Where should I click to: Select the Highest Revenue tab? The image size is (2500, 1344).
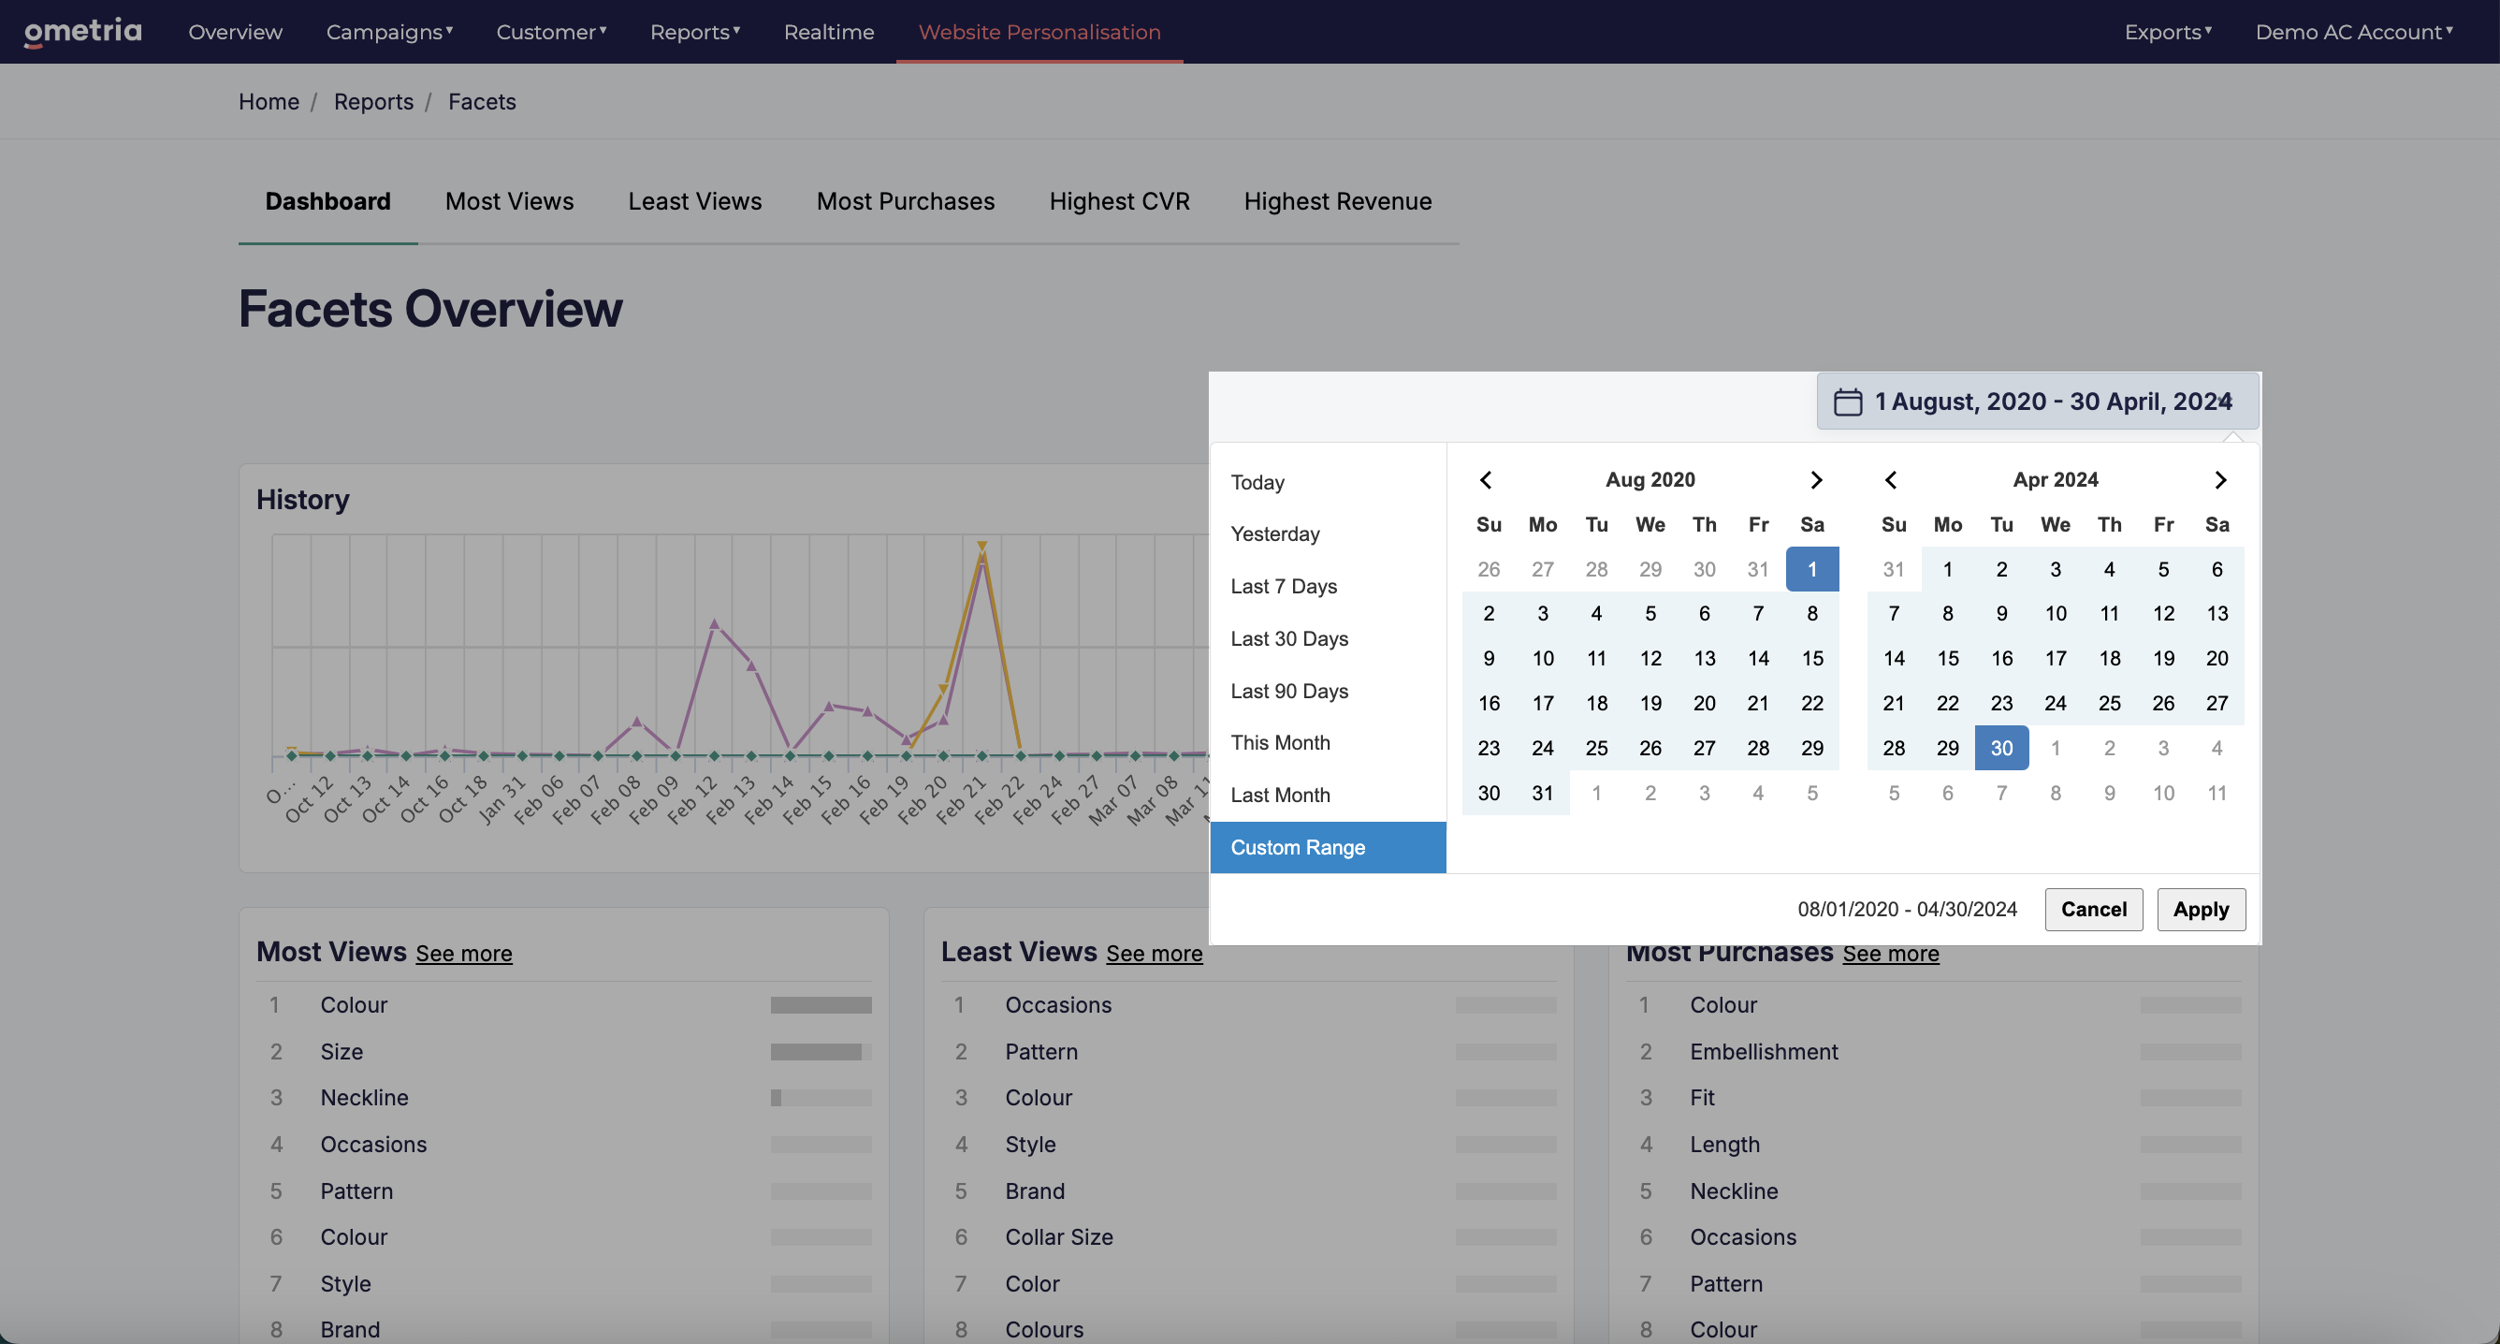click(x=1337, y=201)
